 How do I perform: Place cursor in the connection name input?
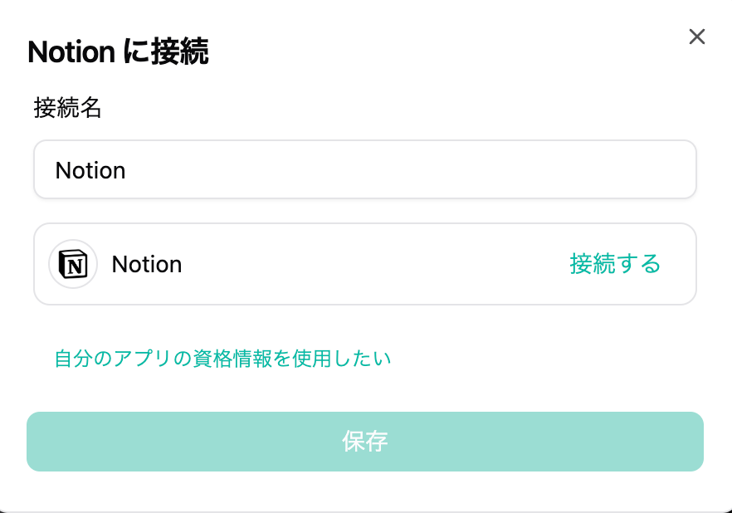365,170
